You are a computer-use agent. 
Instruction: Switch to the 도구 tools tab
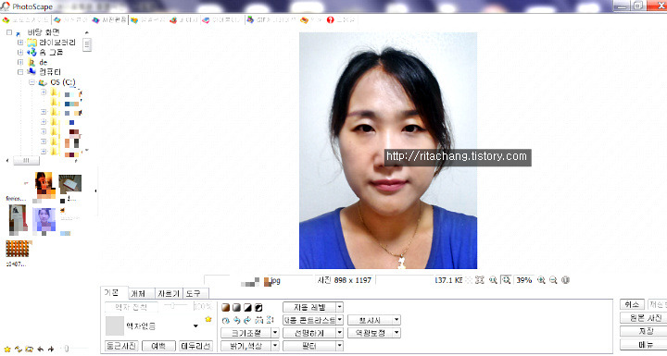[195, 293]
